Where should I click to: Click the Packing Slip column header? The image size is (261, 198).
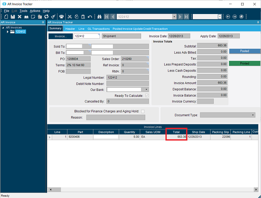pos(220,132)
